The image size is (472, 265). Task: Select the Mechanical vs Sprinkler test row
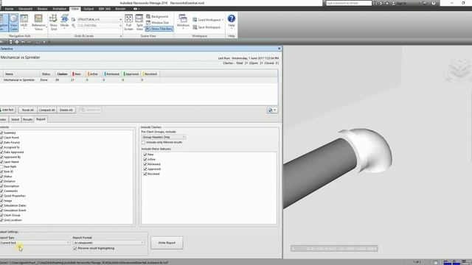(139, 80)
